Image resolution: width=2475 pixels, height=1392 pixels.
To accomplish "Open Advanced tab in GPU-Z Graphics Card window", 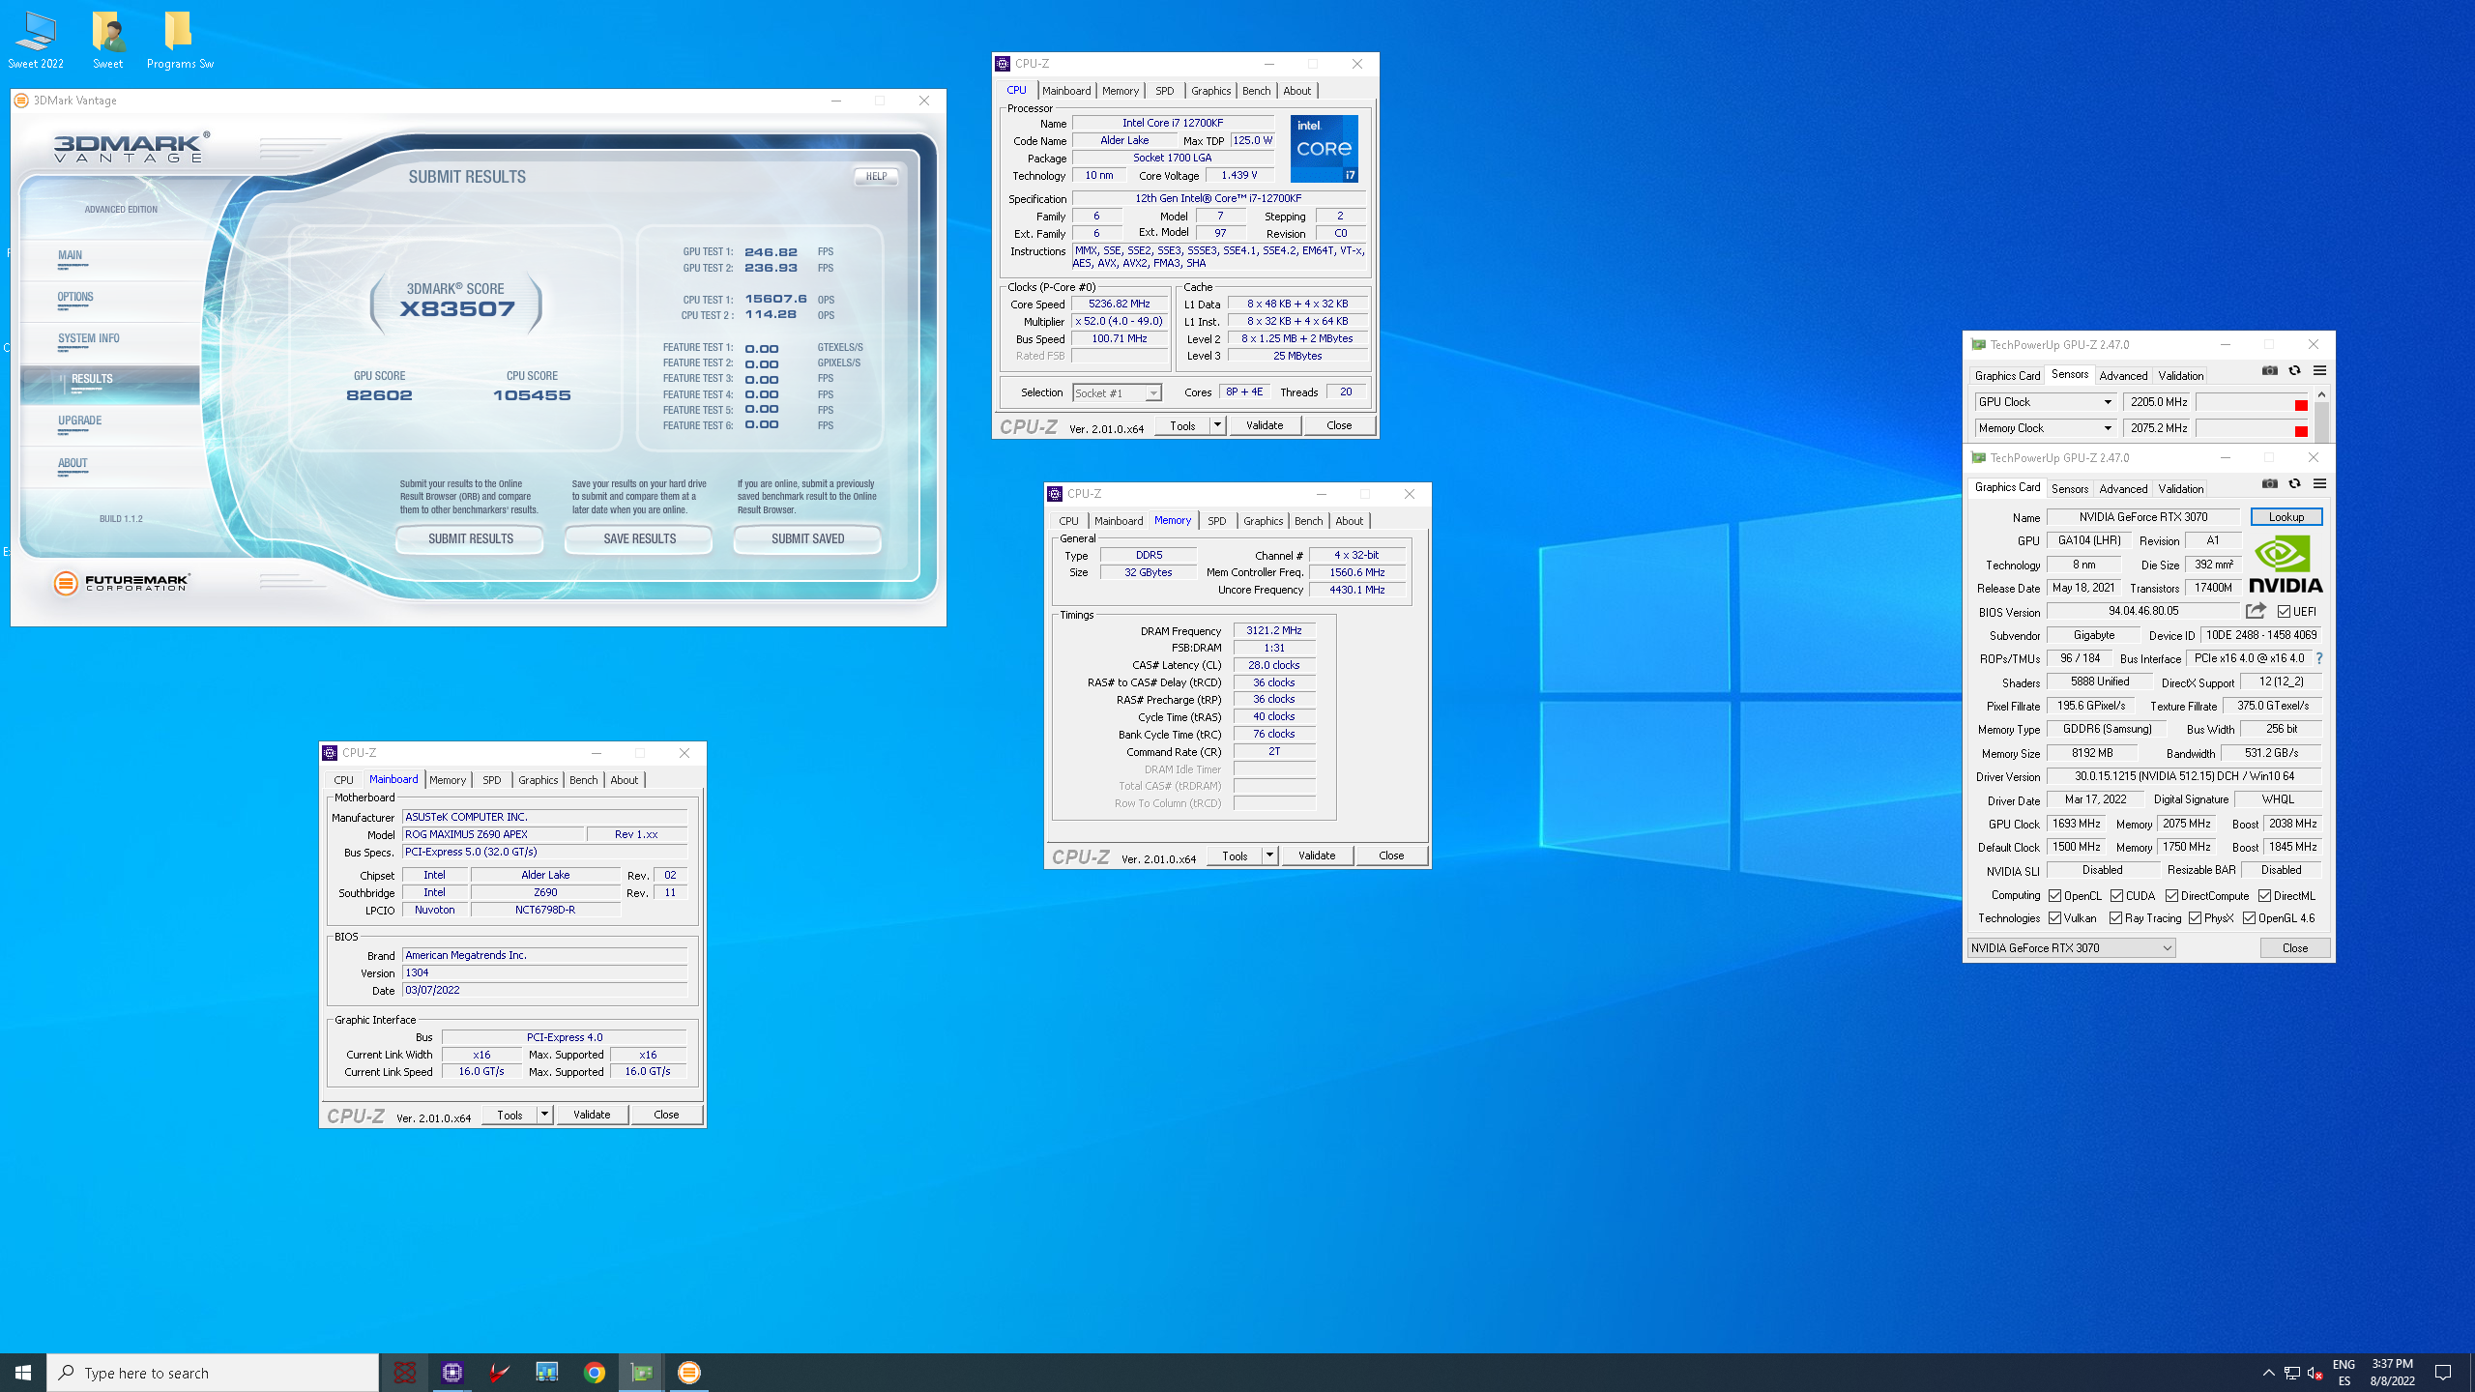I will click(2123, 489).
